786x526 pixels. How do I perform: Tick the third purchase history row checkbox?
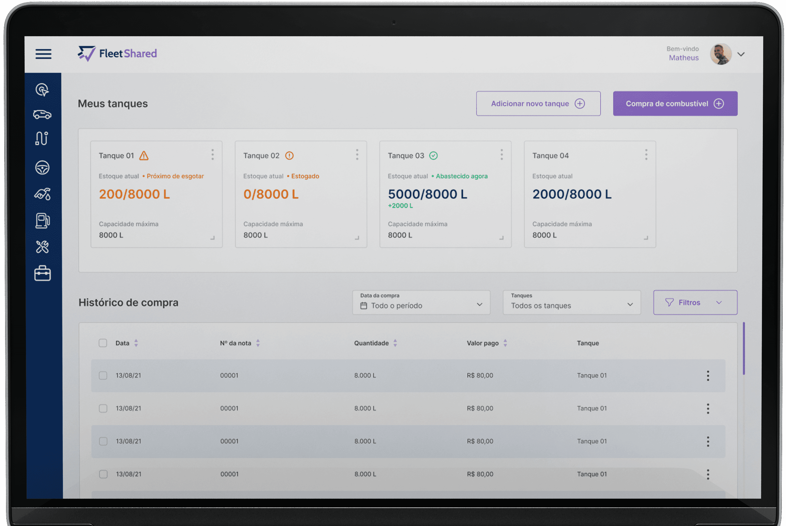click(x=103, y=441)
